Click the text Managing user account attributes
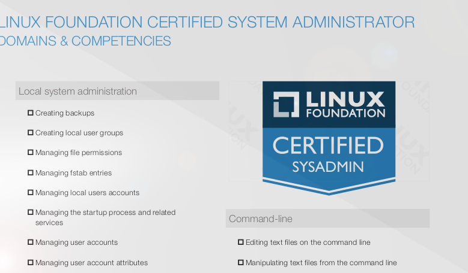 click(91, 263)
